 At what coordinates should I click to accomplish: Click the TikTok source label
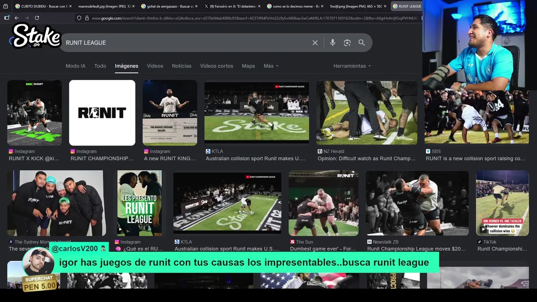pyautogui.click(x=490, y=242)
